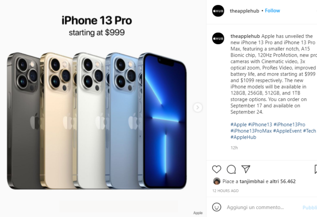View the list of altri 56.462 likers
Screen dimensions: 317x217
point(283,181)
